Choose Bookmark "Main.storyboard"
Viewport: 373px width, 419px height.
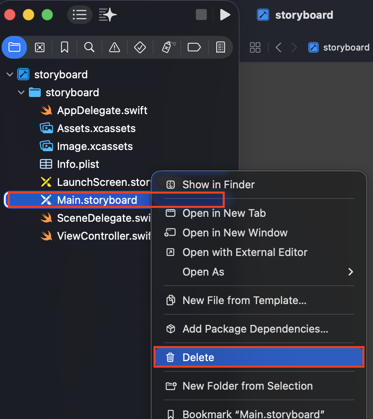pyautogui.click(x=259, y=414)
